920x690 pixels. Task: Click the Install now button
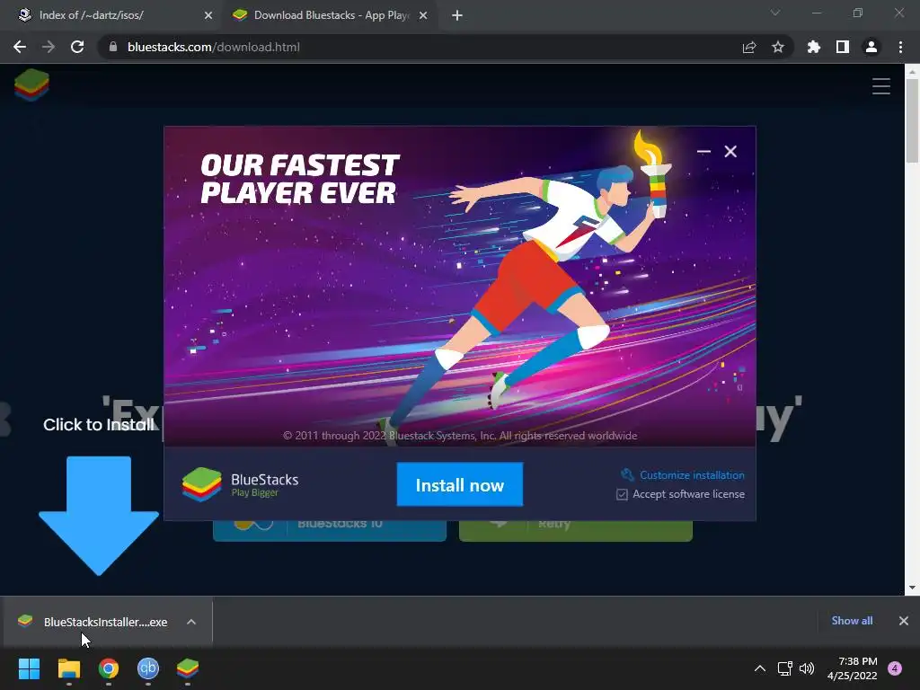point(459,484)
